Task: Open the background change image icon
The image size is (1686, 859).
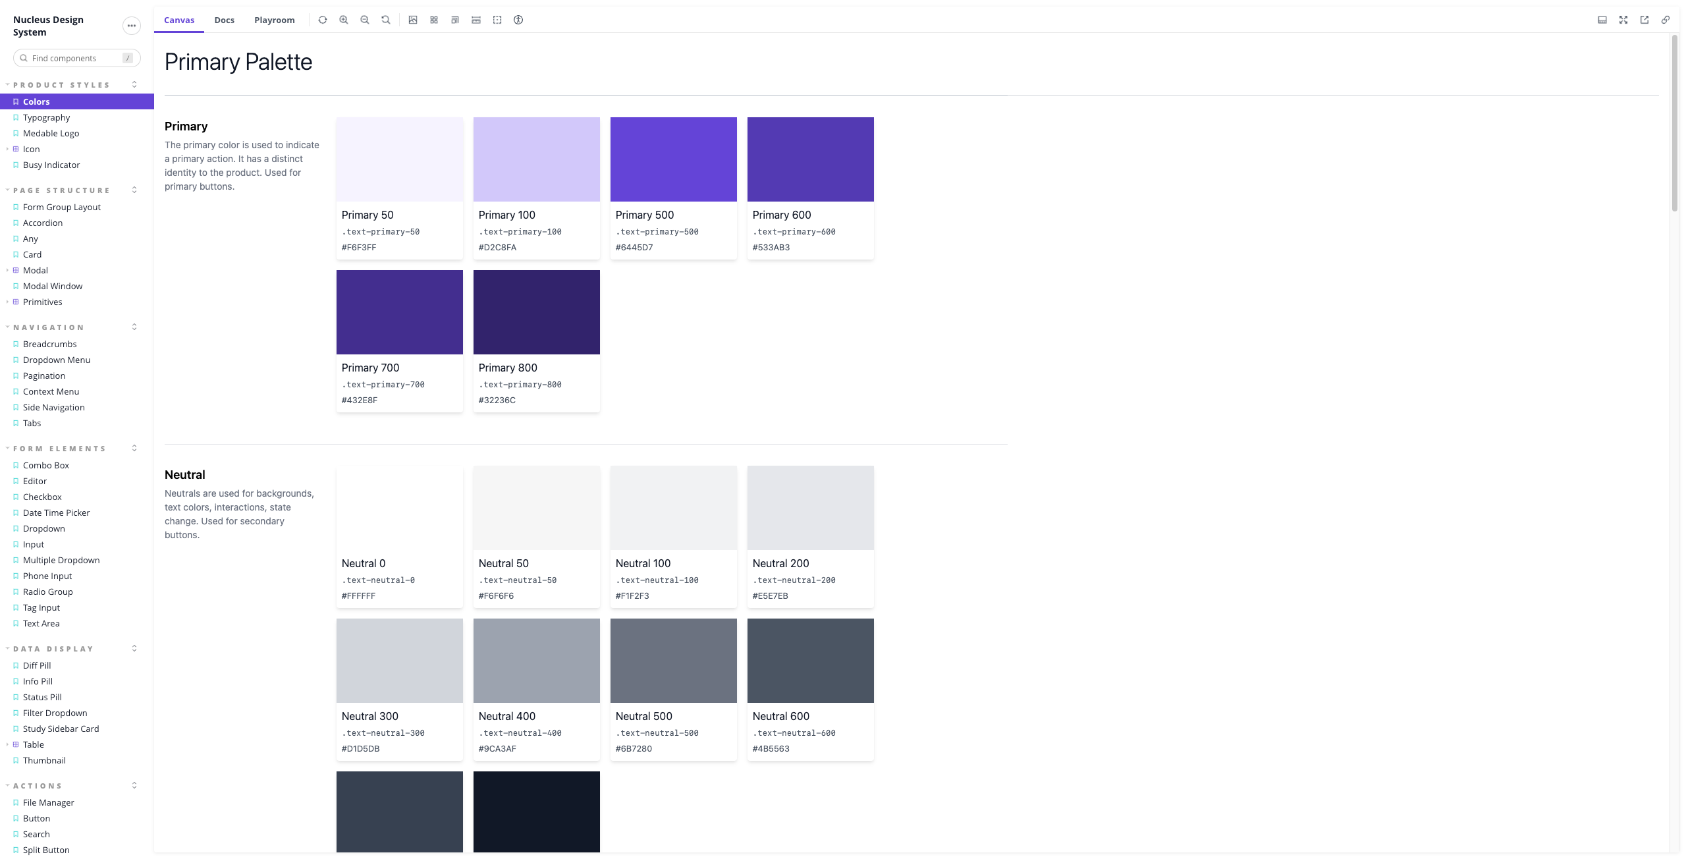Action: (x=413, y=20)
